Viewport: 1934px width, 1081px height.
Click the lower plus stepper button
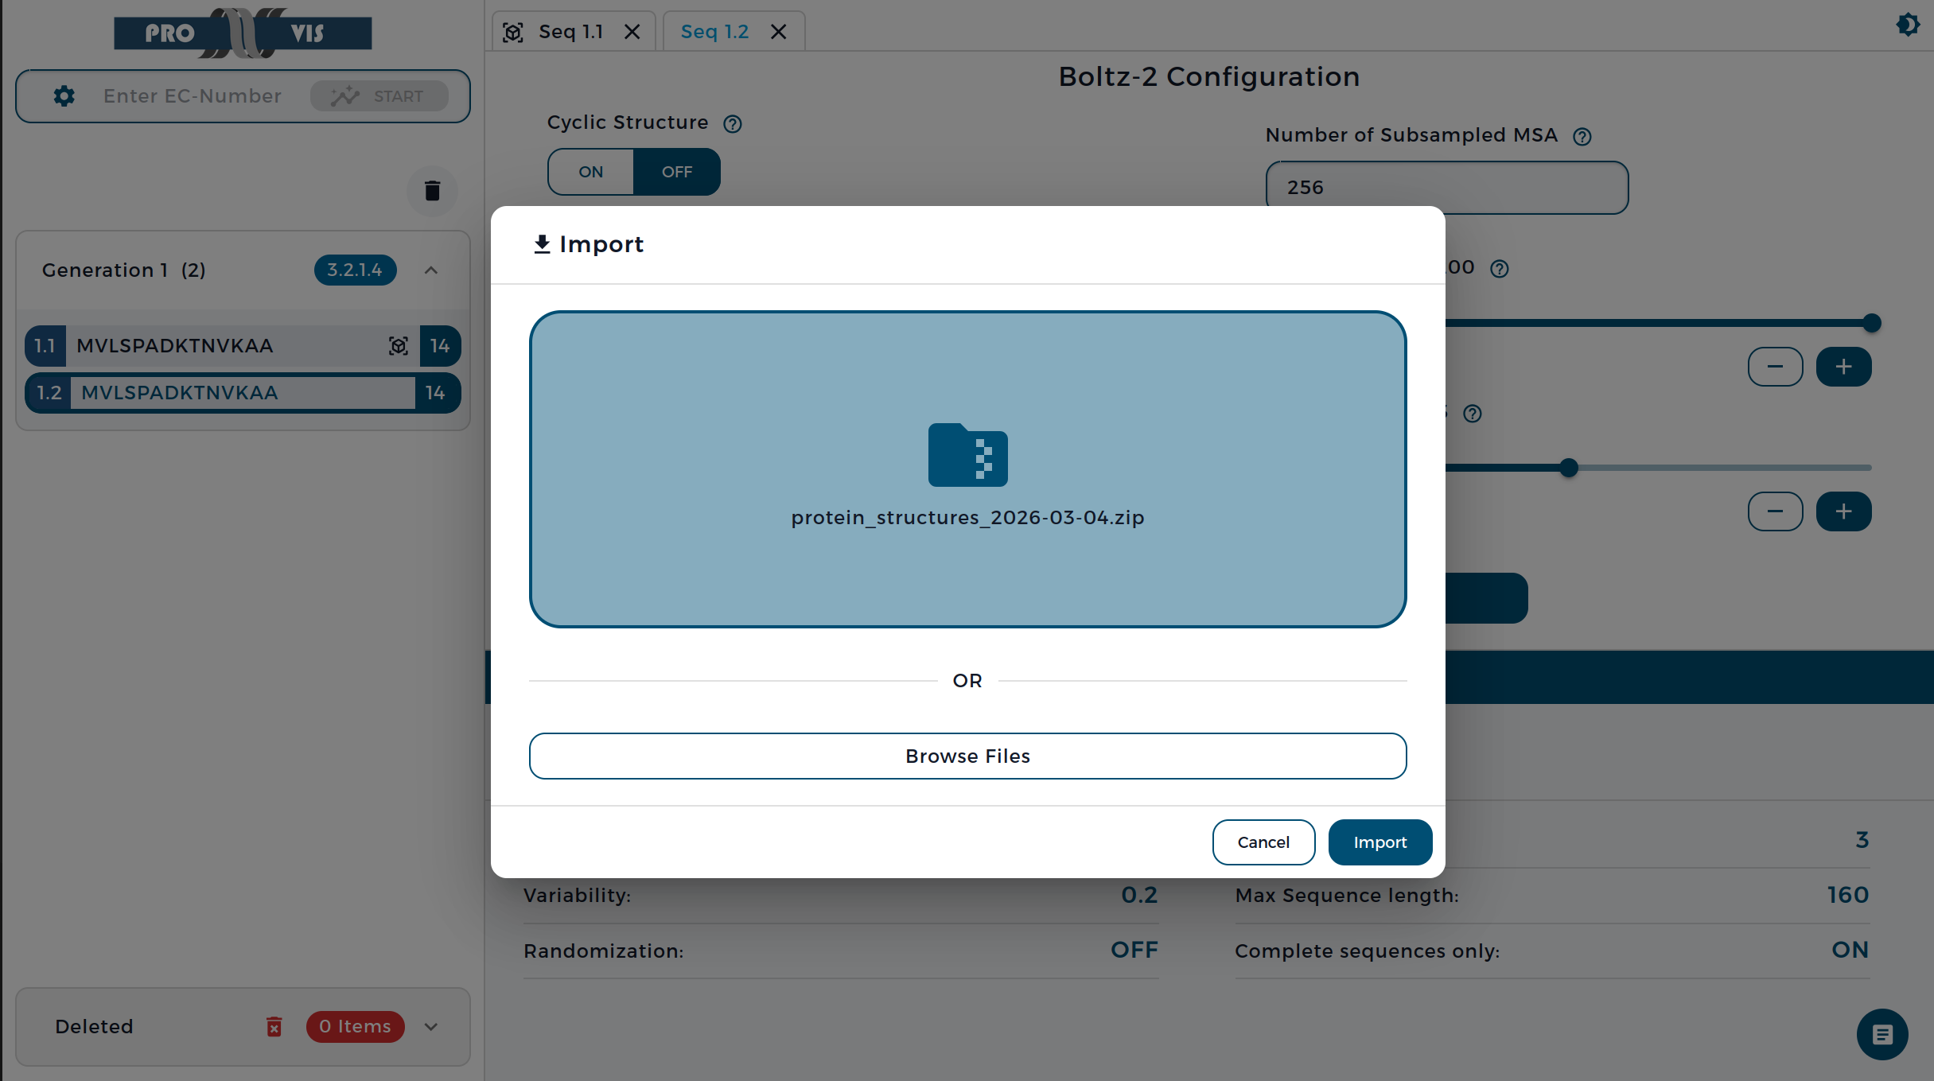(x=1843, y=511)
